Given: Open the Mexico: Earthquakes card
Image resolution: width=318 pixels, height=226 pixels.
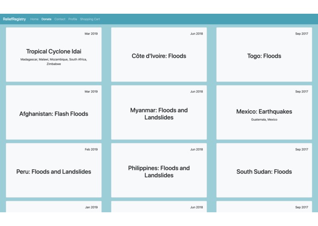Looking at the screenshot, I should pos(264,113).
